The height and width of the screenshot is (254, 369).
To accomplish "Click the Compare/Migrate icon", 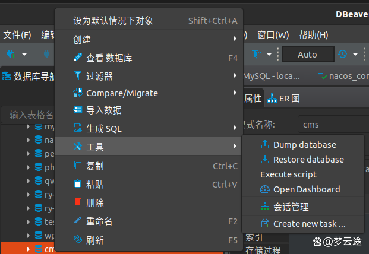I will 78,93.
